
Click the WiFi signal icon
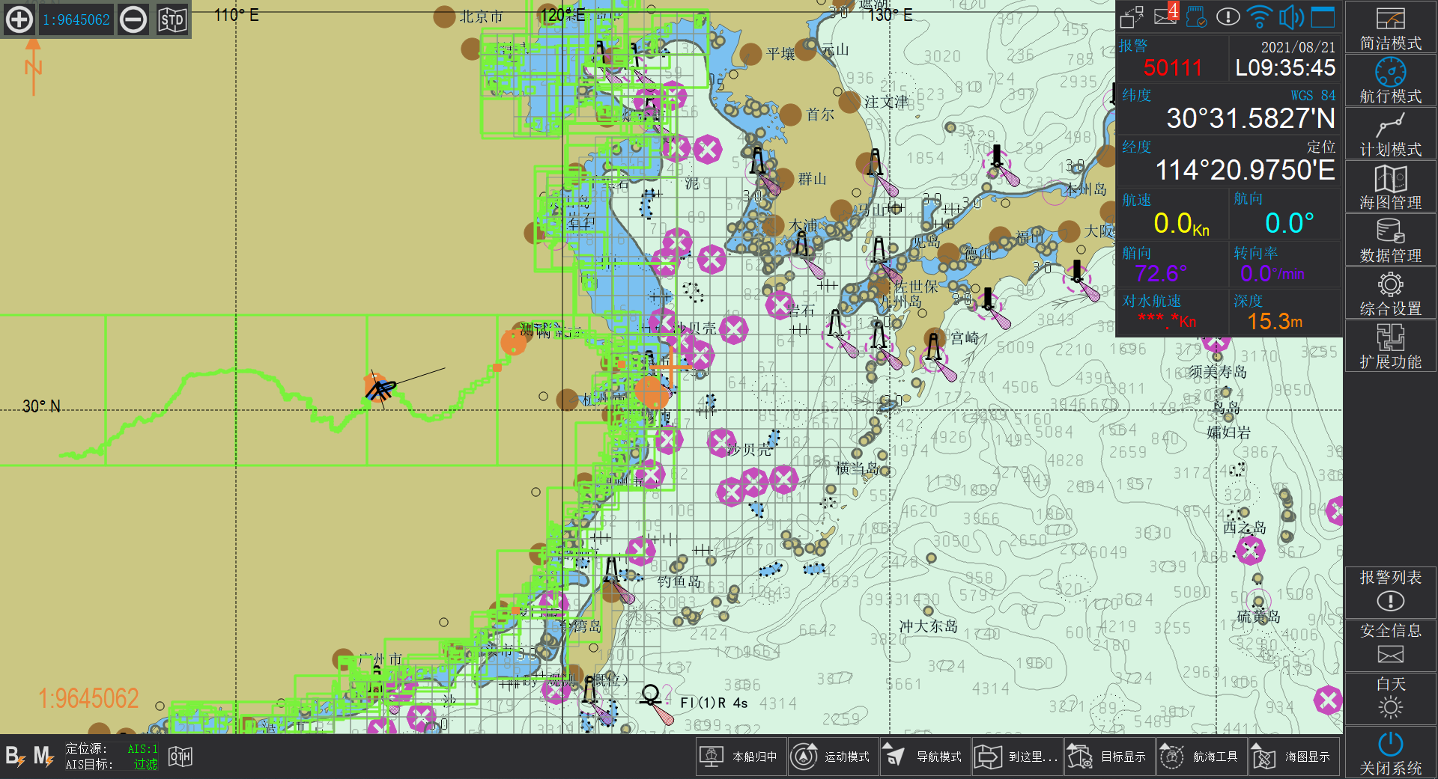coord(1260,16)
